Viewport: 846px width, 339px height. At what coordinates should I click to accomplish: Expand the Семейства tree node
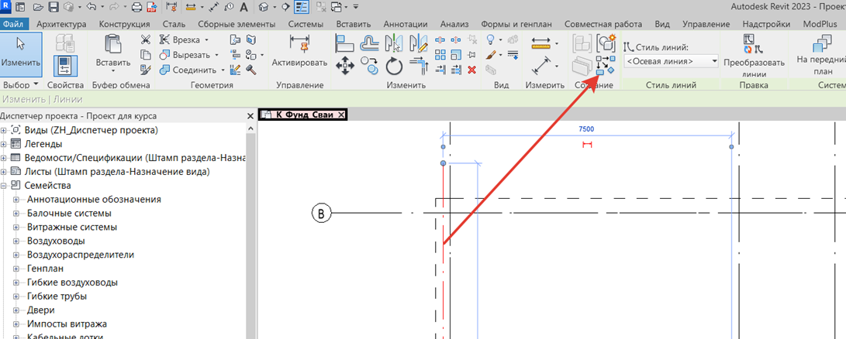[5, 186]
